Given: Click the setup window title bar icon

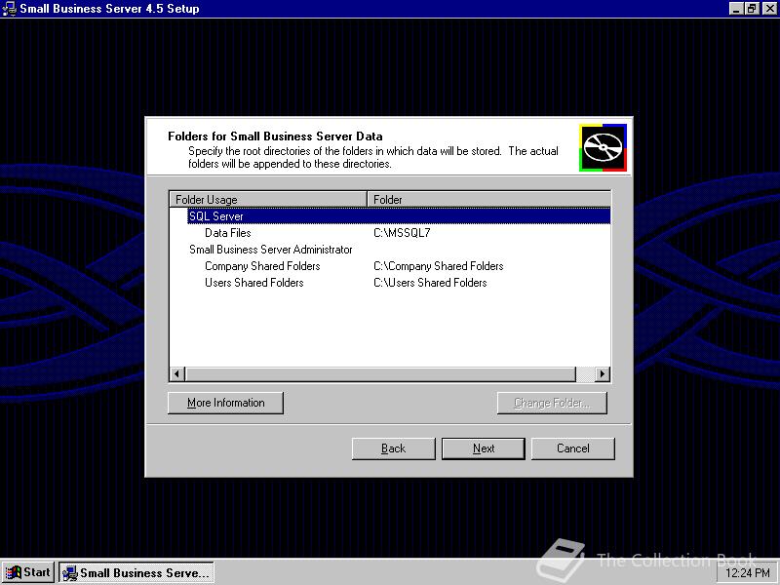Looking at the screenshot, I should click(10, 9).
